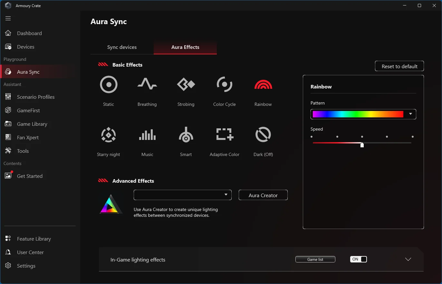This screenshot has width=442, height=284.
Task: Pick the Strobing effect icon
Action: (x=186, y=85)
